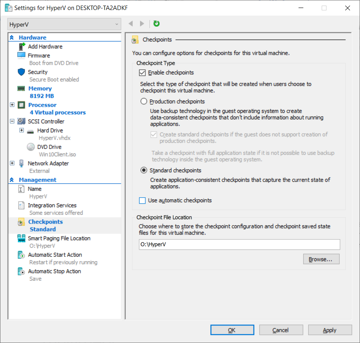The image size is (360, 343).
Task: Select the Production checkpoints radio button
Action: coord(144,101)
